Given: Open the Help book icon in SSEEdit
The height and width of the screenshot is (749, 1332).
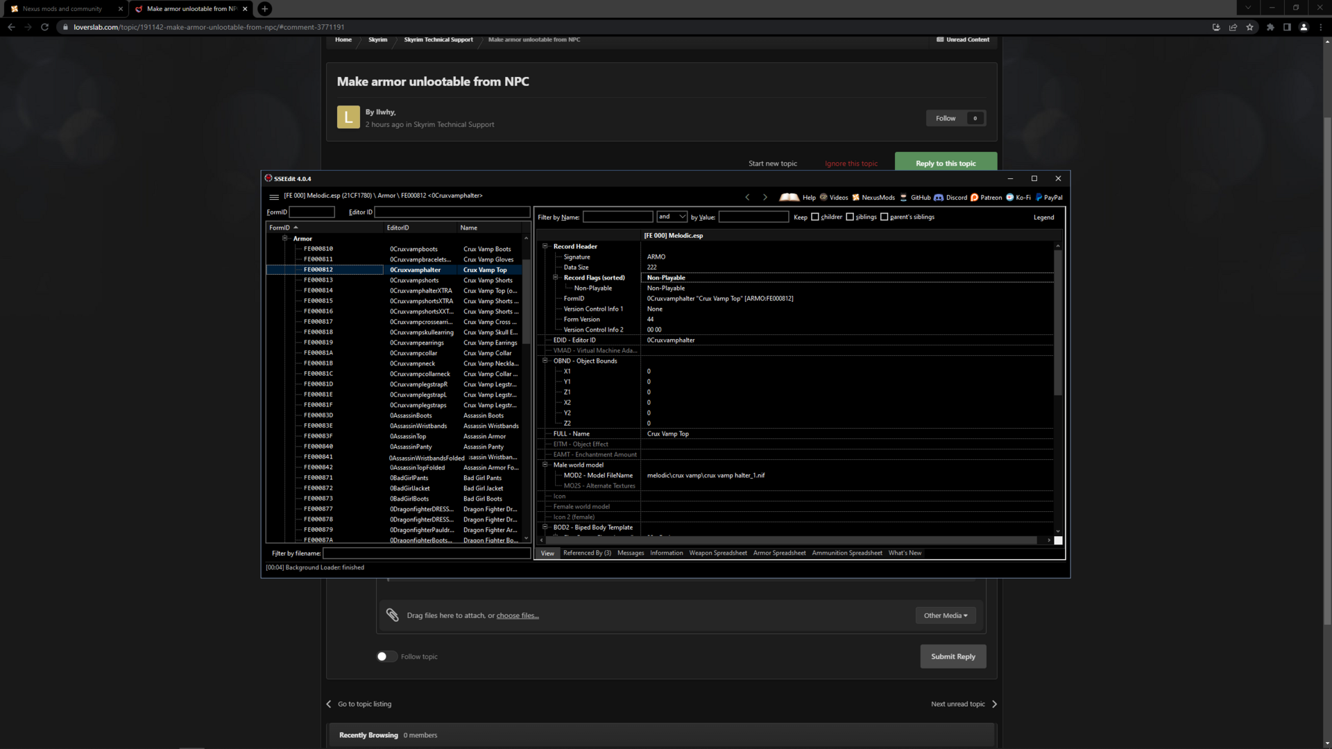Looking at the screenshot, I should click(789, 197).
